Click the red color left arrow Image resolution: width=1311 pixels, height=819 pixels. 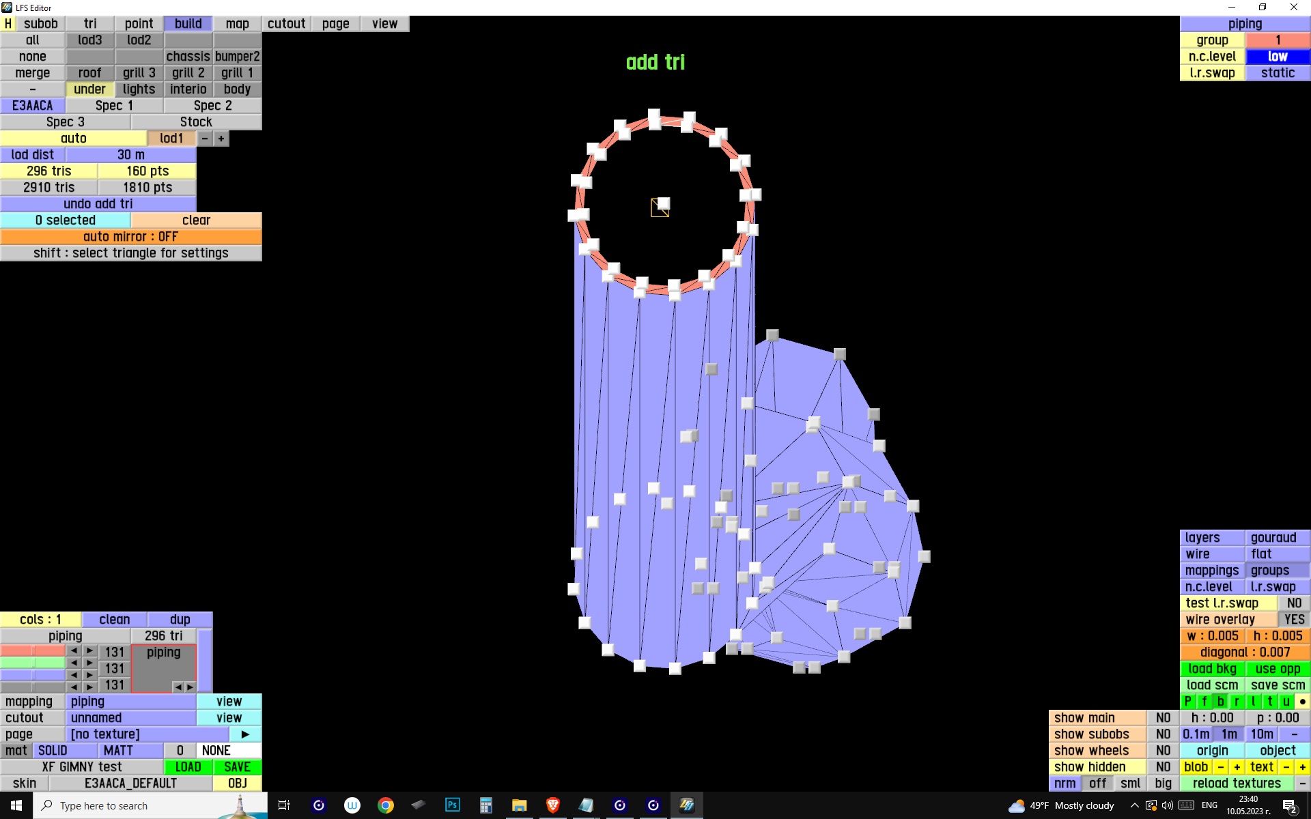pos(74,651)
